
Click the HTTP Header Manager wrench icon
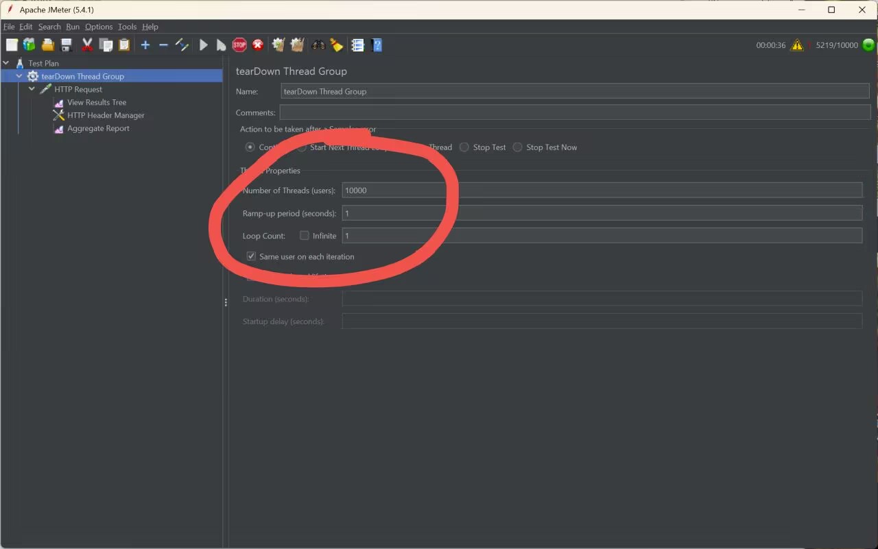tap(59, 115)
